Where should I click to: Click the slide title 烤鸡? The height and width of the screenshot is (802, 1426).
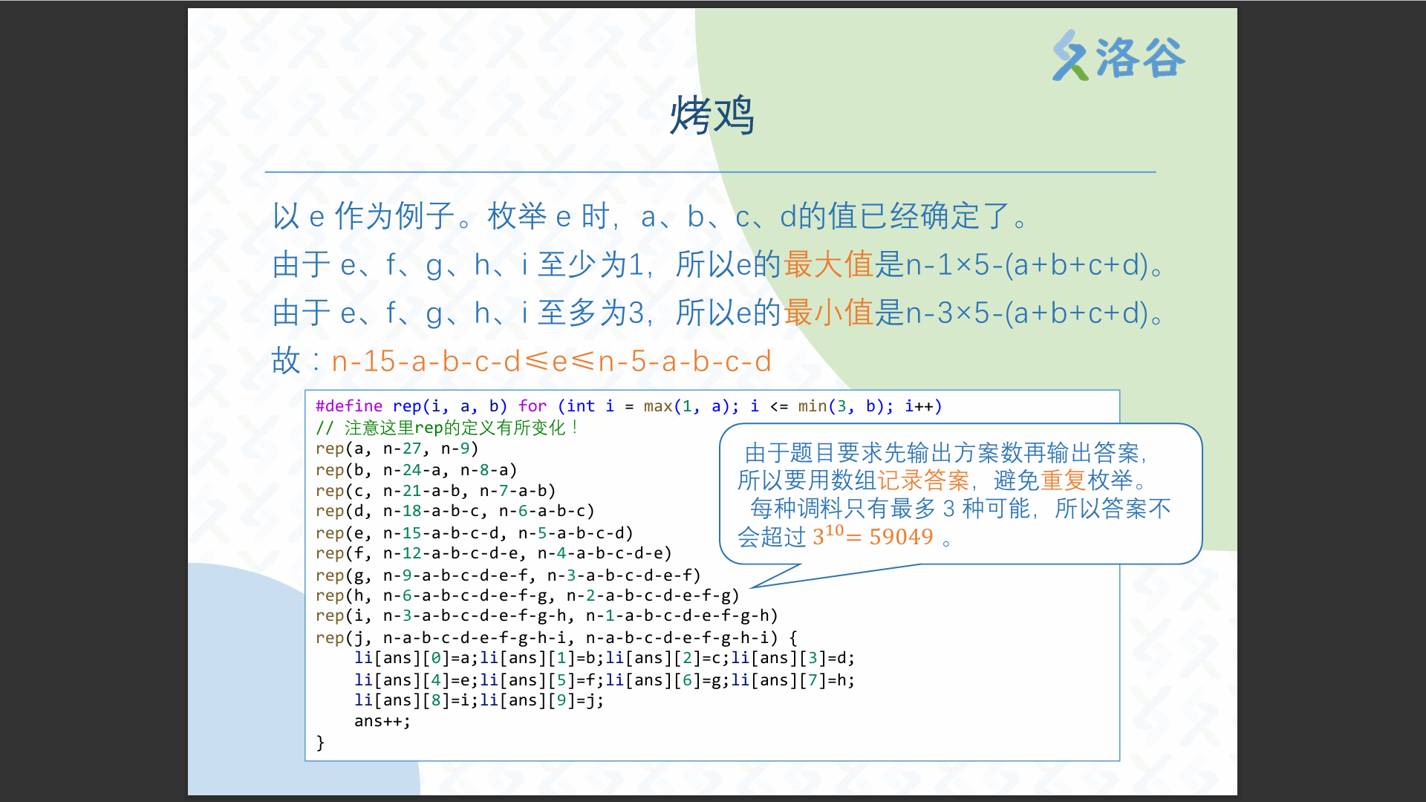coord(712,116)
